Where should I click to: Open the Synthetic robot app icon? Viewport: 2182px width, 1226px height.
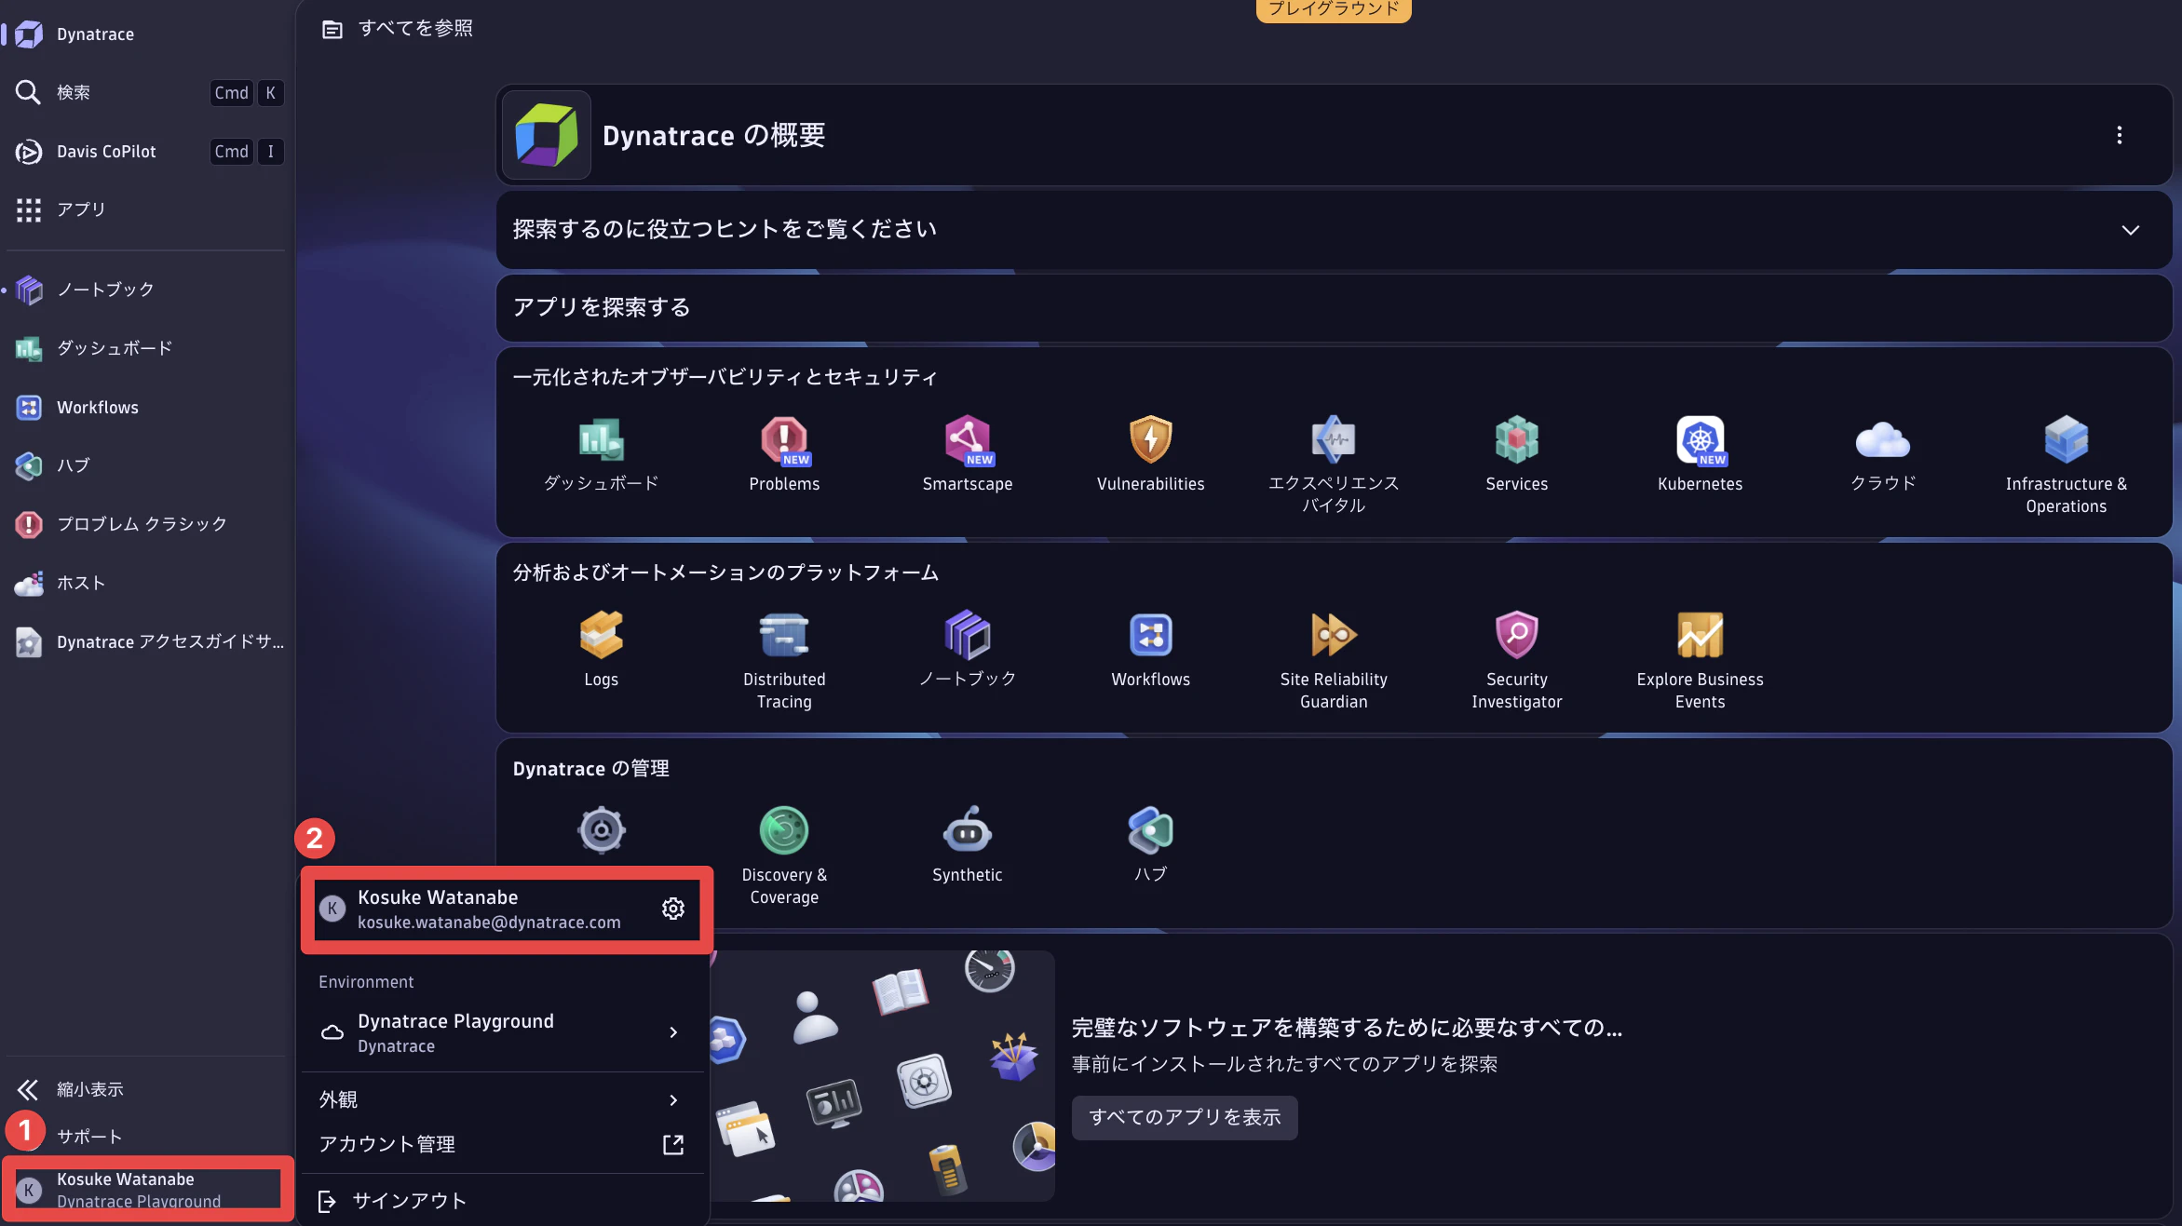click(968, 830)
